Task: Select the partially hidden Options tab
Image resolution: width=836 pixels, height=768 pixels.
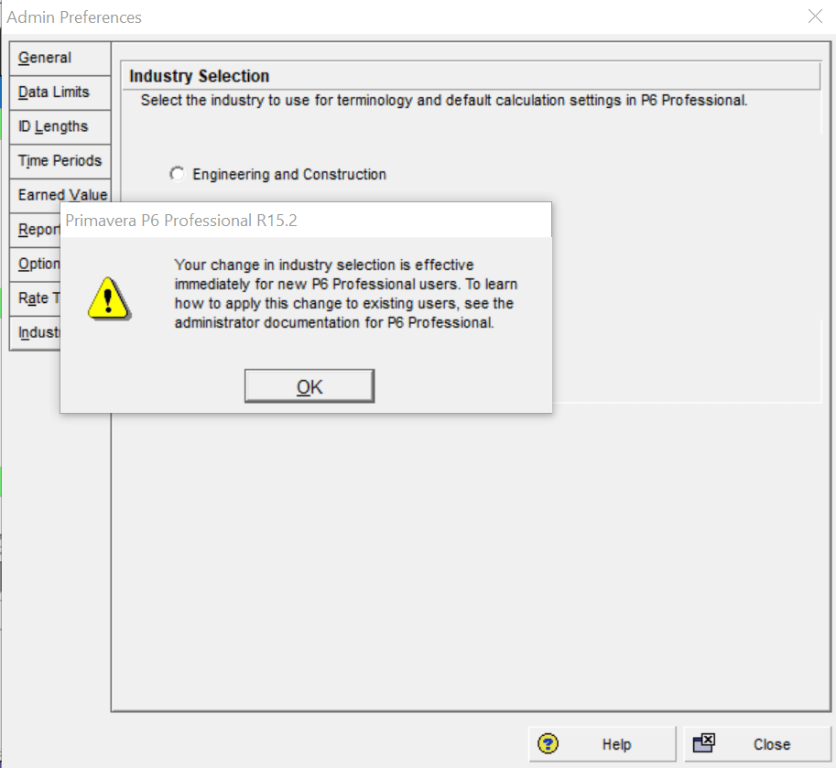Action: (x=35, y=264)
